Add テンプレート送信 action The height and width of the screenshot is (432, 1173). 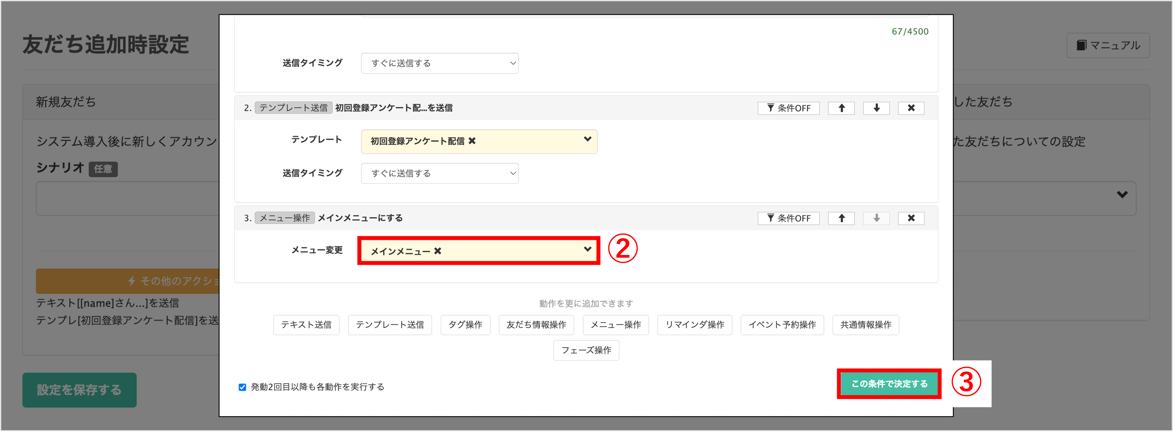click(x=390, y=325)
